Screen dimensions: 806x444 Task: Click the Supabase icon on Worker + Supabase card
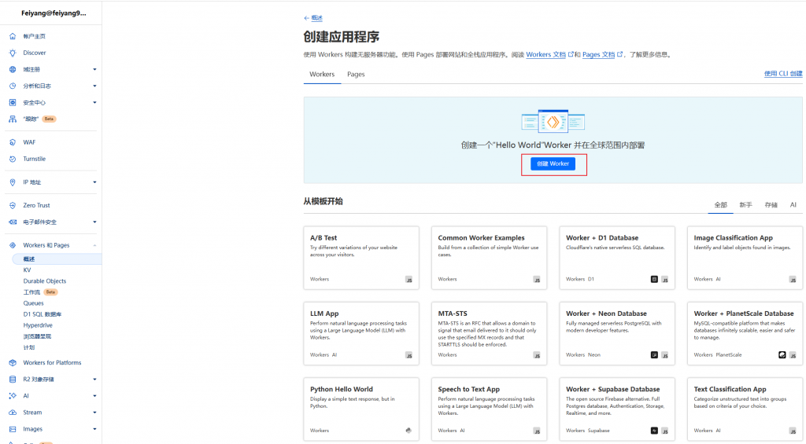click(654, 431)
